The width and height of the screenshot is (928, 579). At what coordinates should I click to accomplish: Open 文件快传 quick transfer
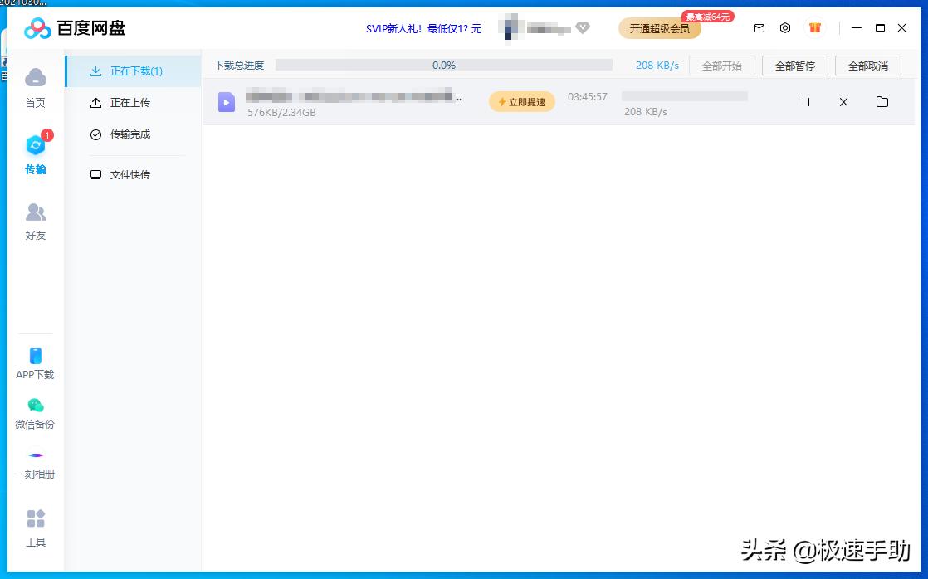(130, 174)
